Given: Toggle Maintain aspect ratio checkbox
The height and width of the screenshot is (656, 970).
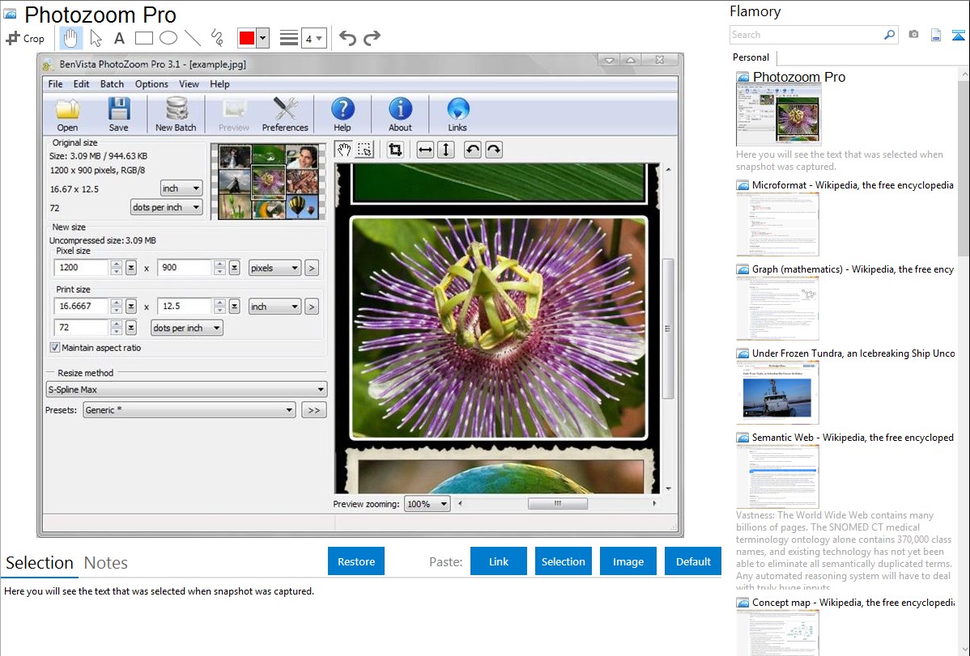Looking at the screenshot, I should pyautogui.click(x=55, y=348).
